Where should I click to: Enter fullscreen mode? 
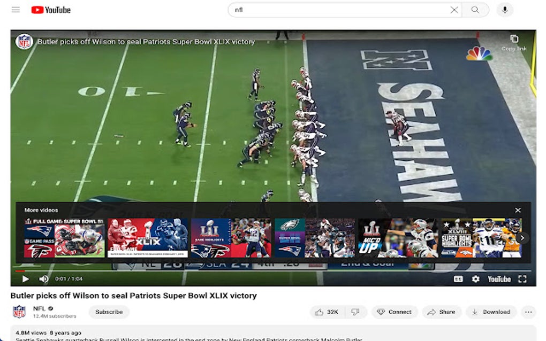point(522,278)
